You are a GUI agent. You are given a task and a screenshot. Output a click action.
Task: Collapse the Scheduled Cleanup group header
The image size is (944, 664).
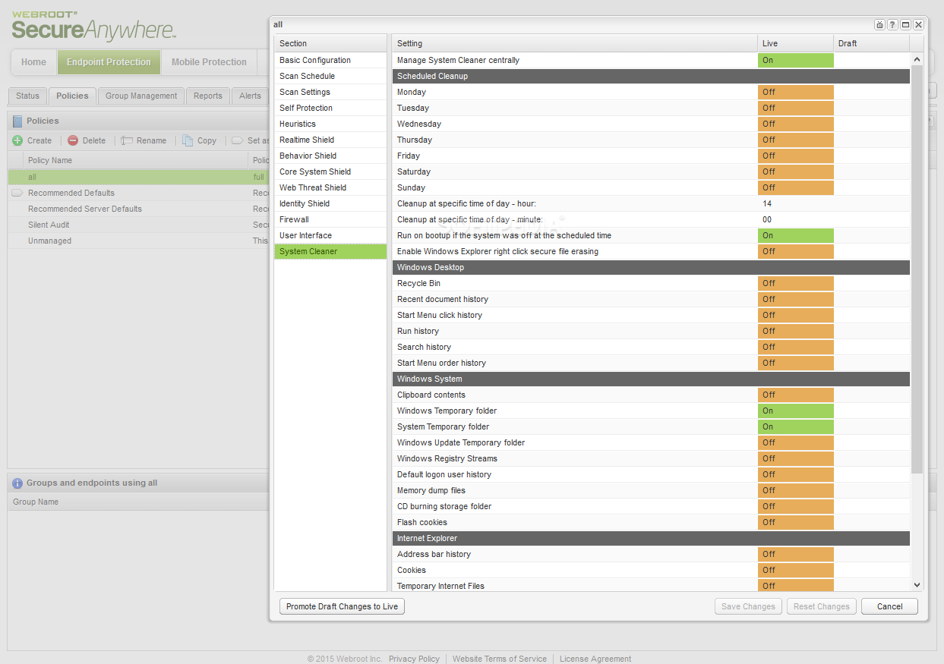[x=651, y=76]
